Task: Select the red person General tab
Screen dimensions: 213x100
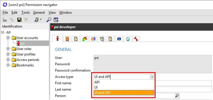Action: tap(57, 38)
